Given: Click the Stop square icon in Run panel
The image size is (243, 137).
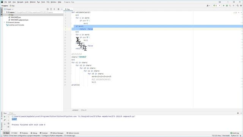Looking at the screenshot, I should tap(5, 124).
